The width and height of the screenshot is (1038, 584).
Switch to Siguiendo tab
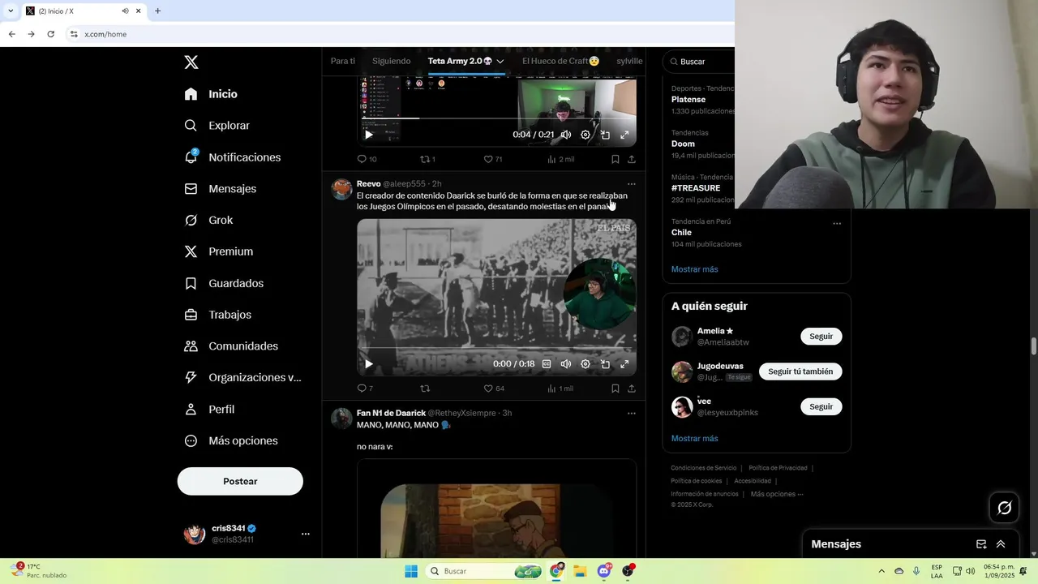tap(392, 62)
